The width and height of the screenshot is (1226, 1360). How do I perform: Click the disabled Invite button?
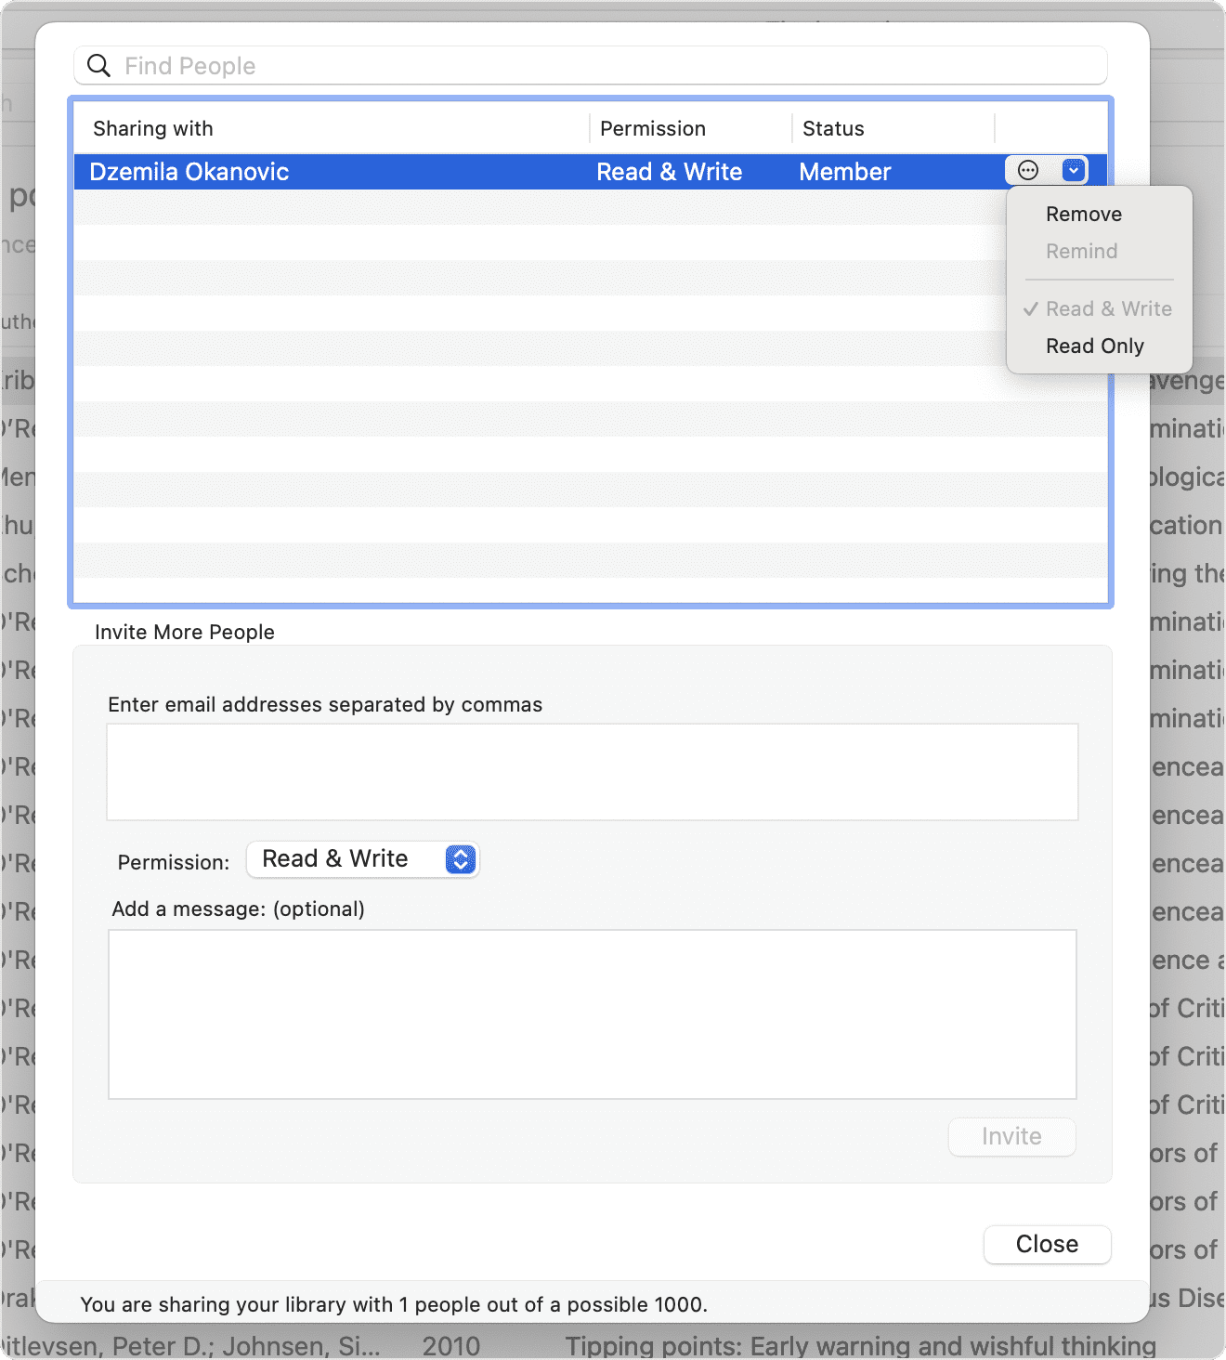coord(1011,1136)
